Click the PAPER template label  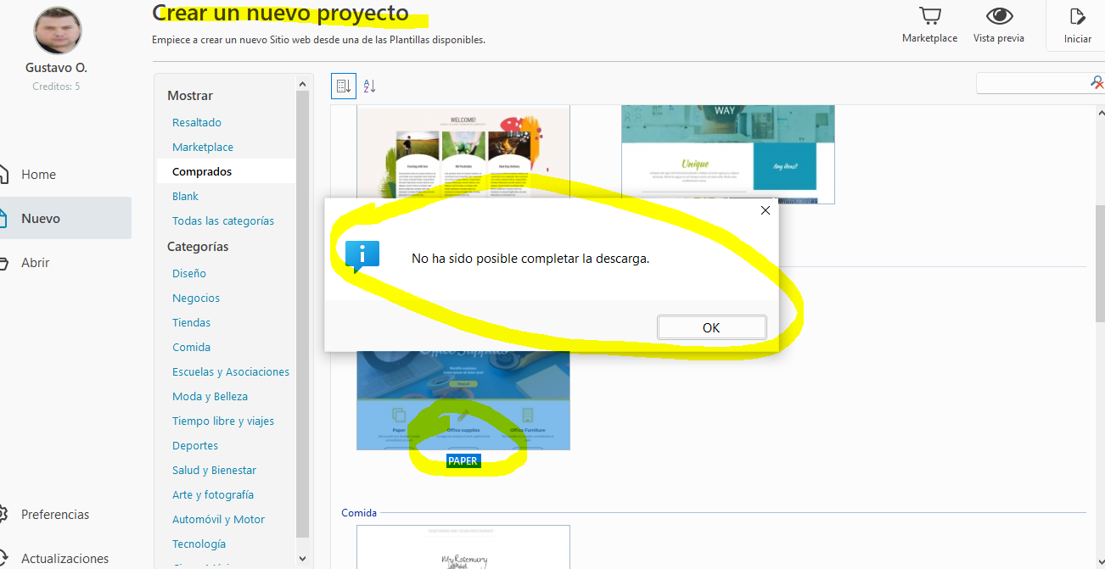463,461
